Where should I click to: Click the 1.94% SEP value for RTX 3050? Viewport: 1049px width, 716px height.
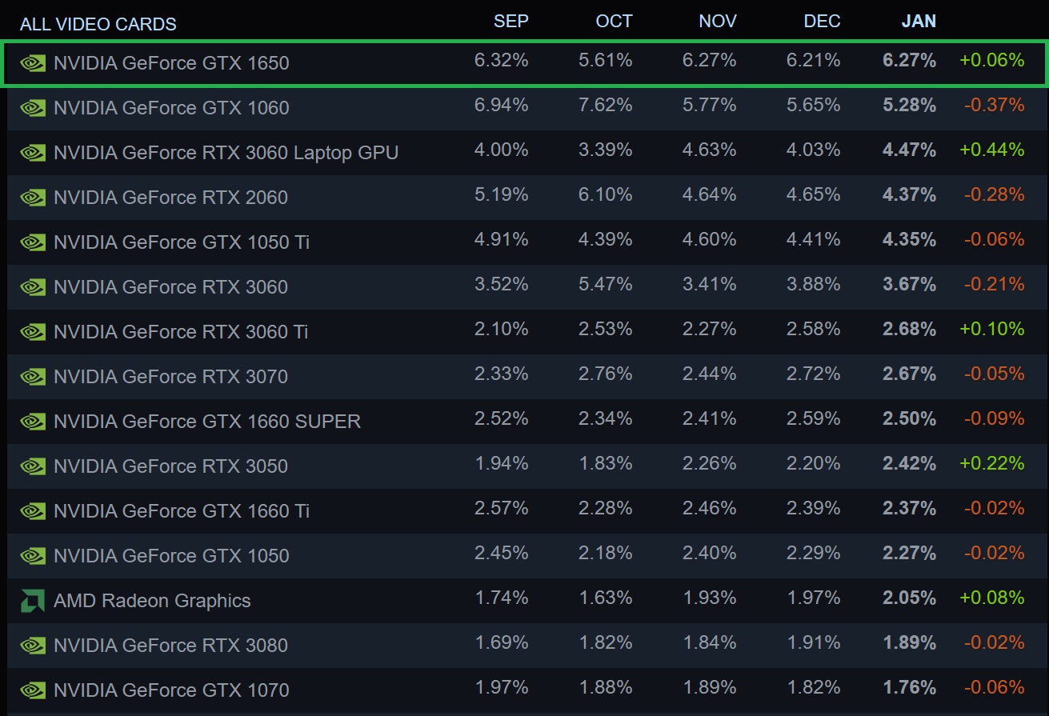click(x=502, y=463)
